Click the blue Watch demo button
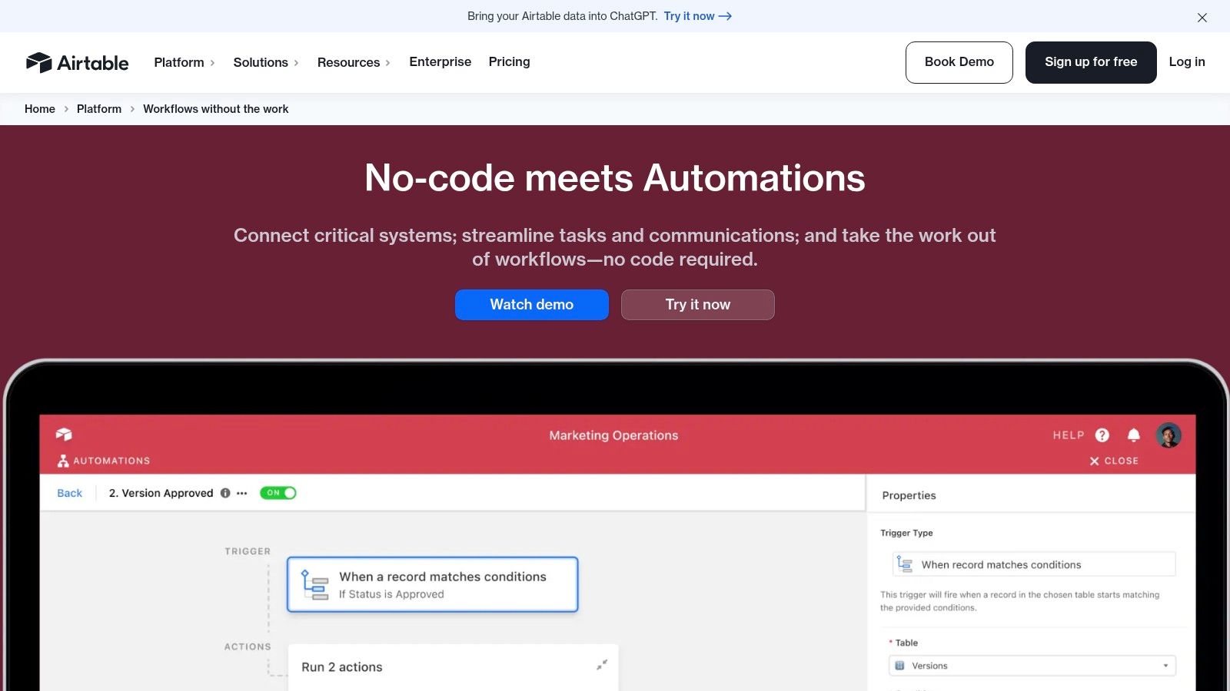The width and height of the screenshot is (1230, 691). 532,305
